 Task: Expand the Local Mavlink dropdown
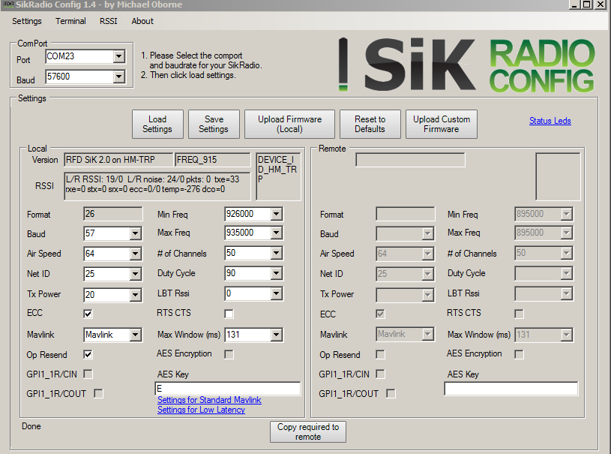(135, 335)
